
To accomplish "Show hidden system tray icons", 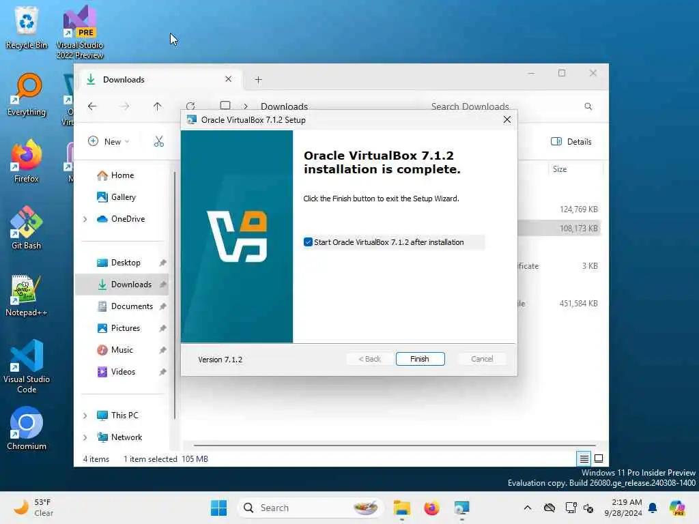I will tap(528, 508).
